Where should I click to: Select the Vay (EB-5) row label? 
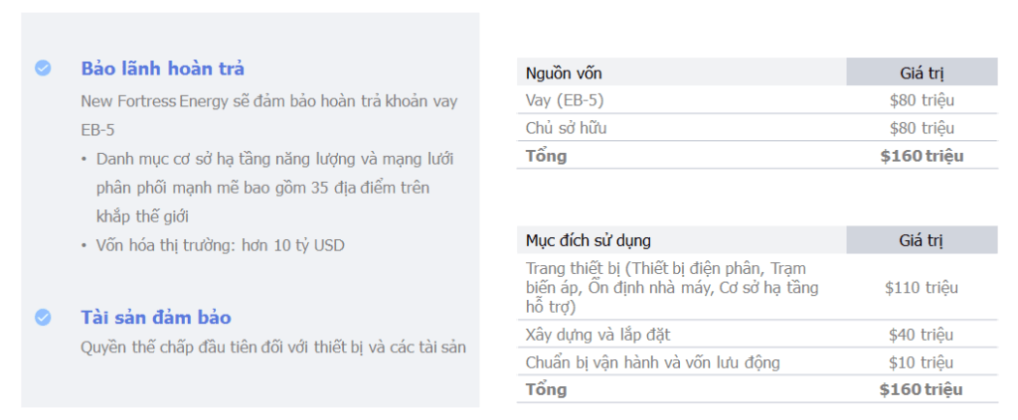tap(564, 100)
